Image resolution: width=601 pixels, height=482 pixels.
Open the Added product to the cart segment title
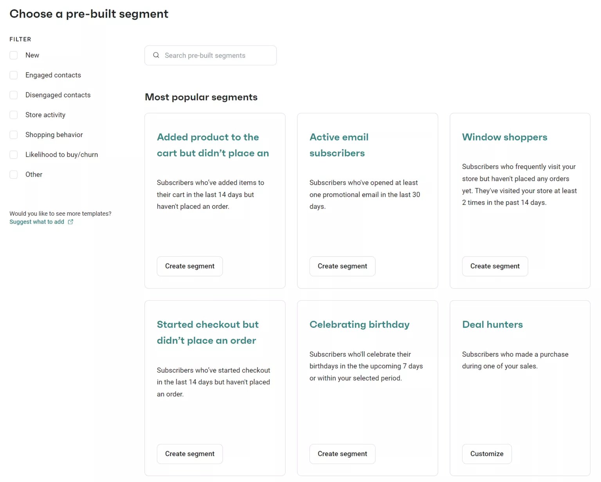tap(213, 145)
